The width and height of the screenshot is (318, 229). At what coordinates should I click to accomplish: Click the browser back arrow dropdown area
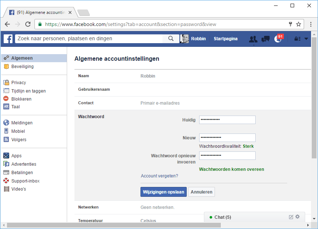coord(7,24)
